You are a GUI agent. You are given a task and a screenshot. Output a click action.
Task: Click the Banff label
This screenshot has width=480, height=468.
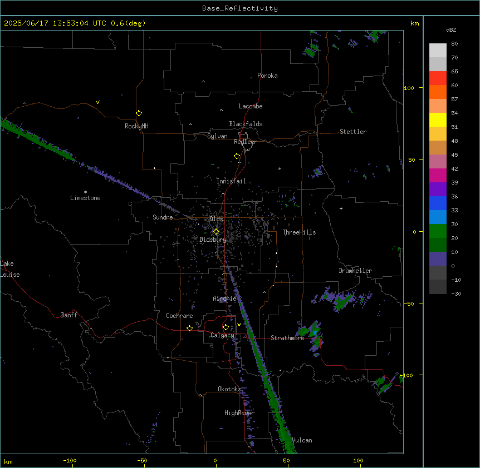coord(69,315)
